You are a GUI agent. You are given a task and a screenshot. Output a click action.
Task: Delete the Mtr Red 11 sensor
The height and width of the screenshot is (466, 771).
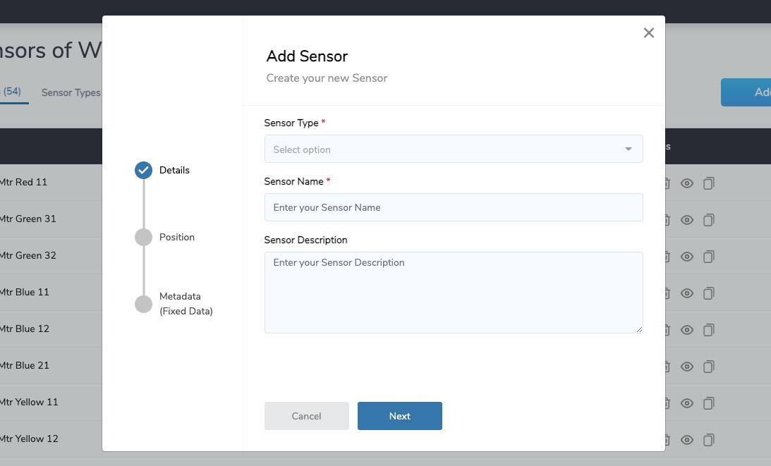tap(665, 182)
